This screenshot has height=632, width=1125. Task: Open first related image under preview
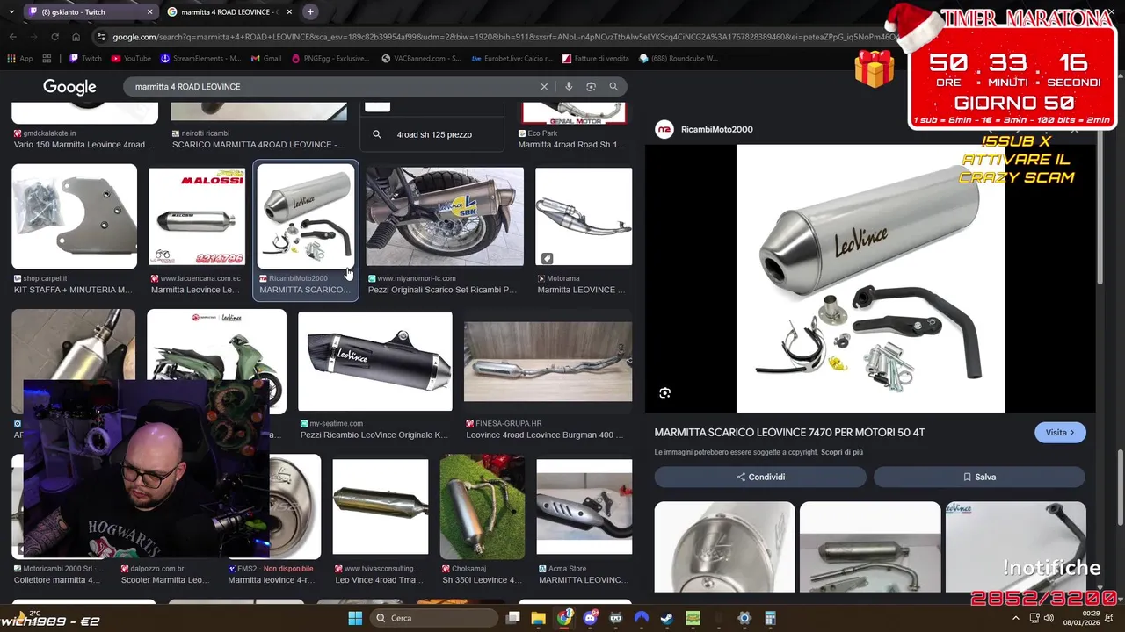pyautogui.click(x=725, y=547)
